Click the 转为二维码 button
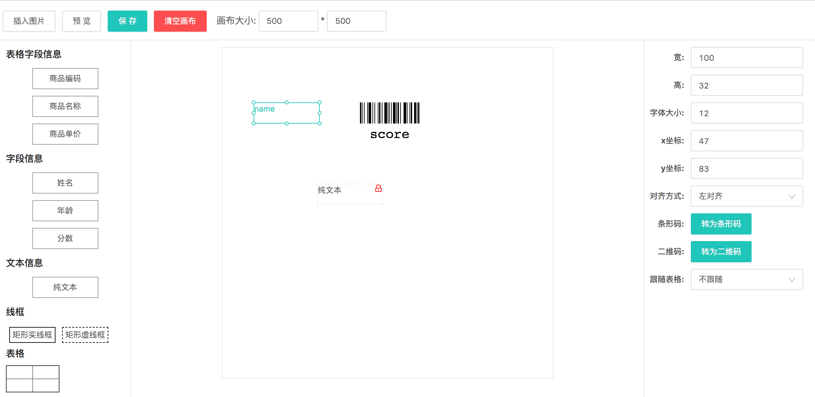 [x=721, y=252]
